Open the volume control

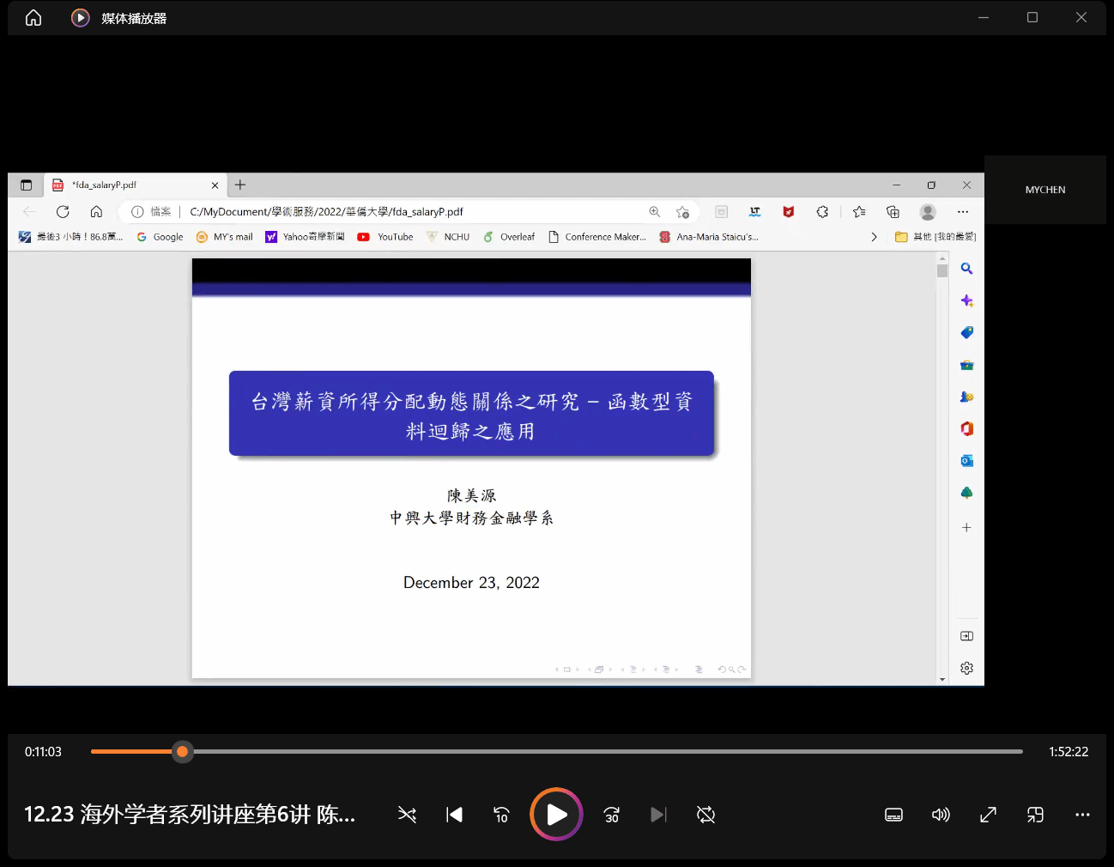coord(941,815)
